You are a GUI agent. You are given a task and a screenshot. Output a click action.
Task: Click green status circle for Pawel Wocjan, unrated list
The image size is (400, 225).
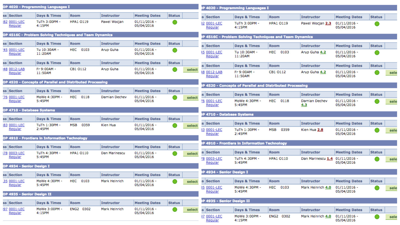[175, 22]
